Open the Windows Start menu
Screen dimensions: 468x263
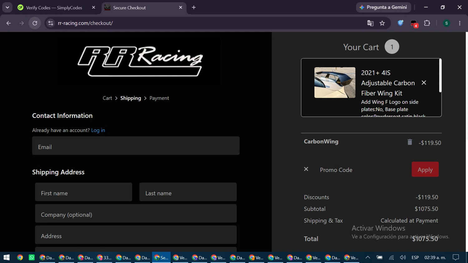pos(7,257)
